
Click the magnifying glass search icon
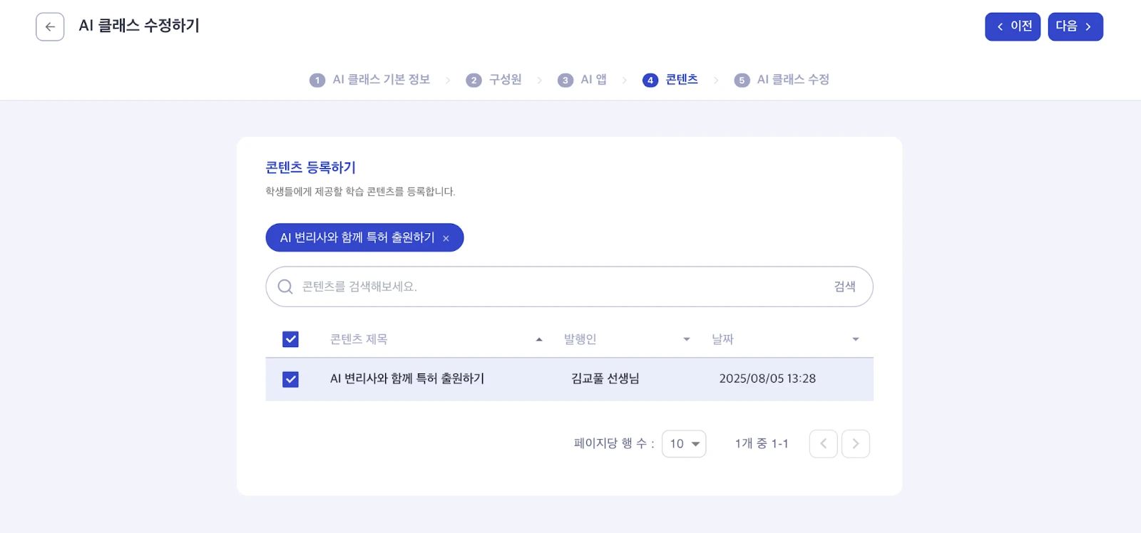pos(285,286)
